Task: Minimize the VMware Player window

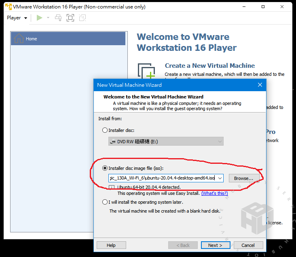Action: tap(244, 6)
